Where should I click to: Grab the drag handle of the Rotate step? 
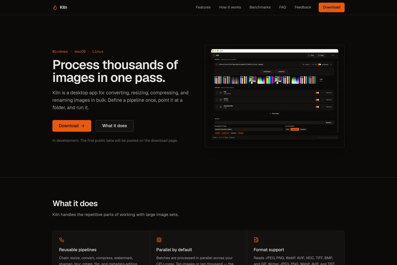217,100
